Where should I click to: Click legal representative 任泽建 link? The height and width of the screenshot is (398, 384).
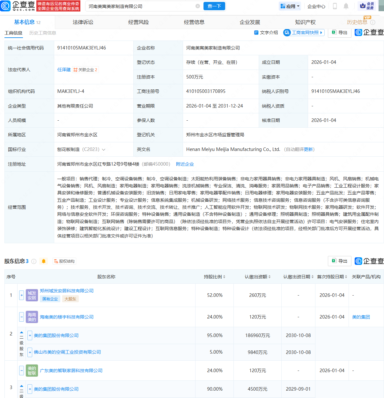click(64, 70)
